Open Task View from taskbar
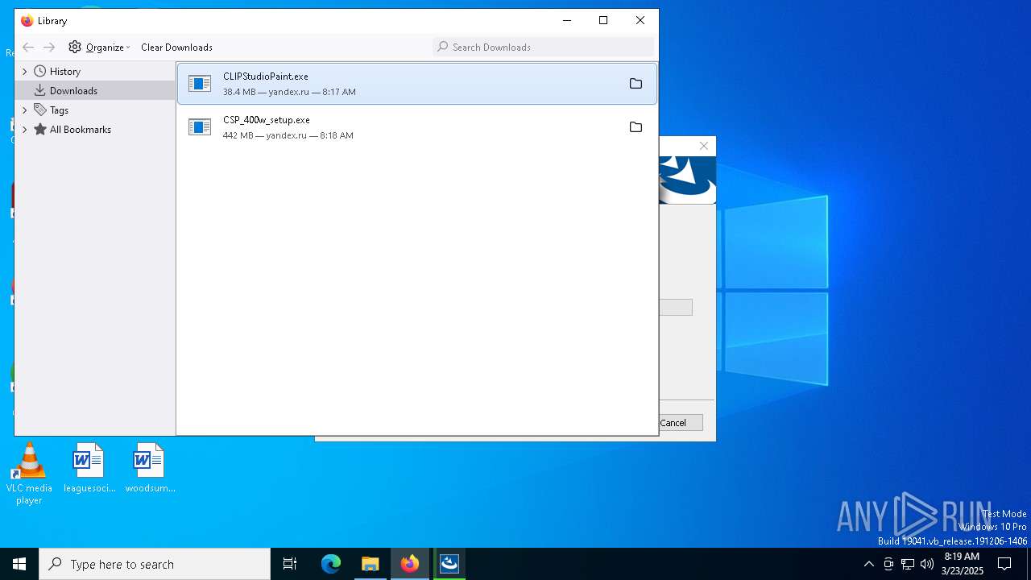This screenshot has width=1031, height=580. (x=290, y=564)
